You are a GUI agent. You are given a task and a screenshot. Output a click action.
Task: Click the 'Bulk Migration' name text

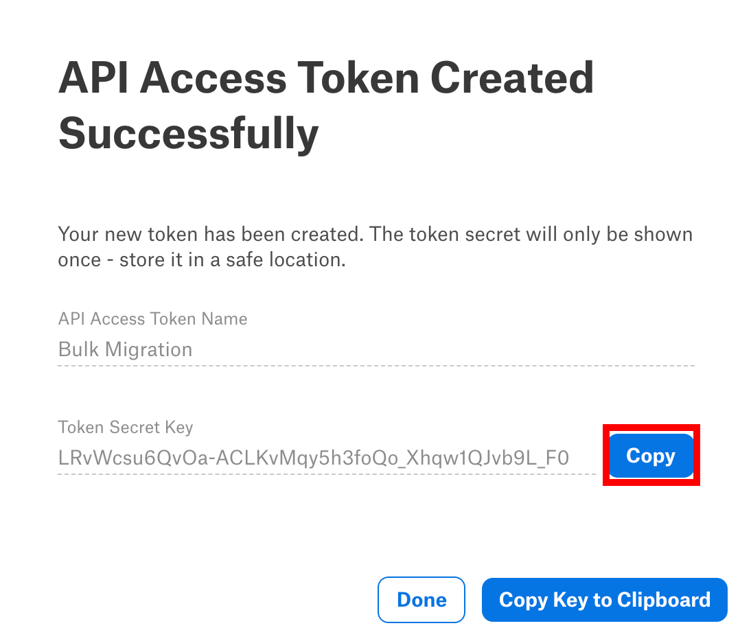click(x=125, y=349)
